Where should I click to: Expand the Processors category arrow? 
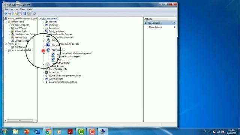[x=43, y=72]
